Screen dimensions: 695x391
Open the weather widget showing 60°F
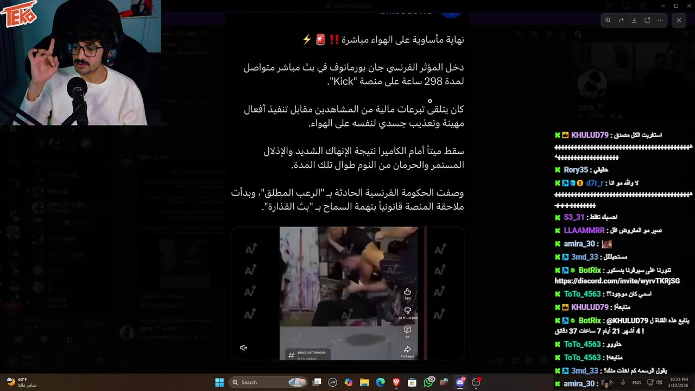point(22,382)
